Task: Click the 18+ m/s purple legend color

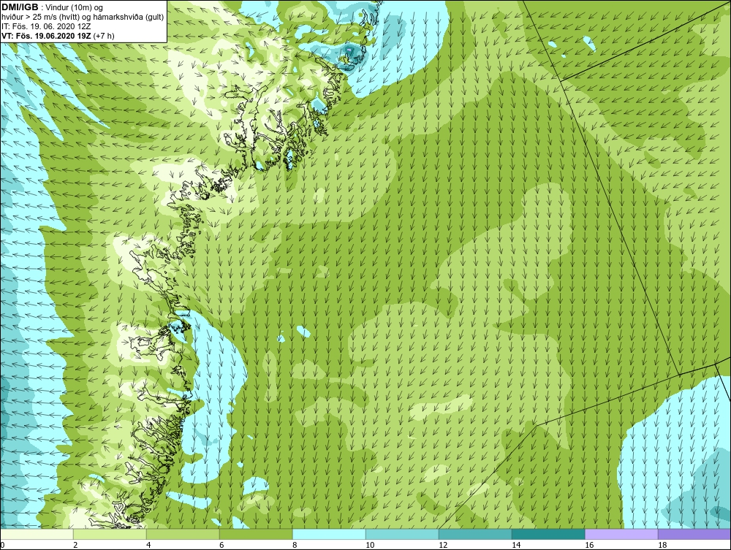Action: pos(694,534)
